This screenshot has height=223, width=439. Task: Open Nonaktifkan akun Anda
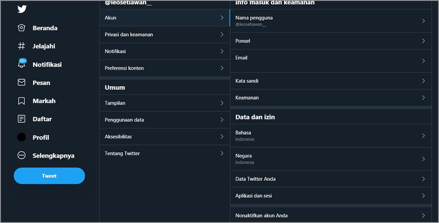coord(331,215)
